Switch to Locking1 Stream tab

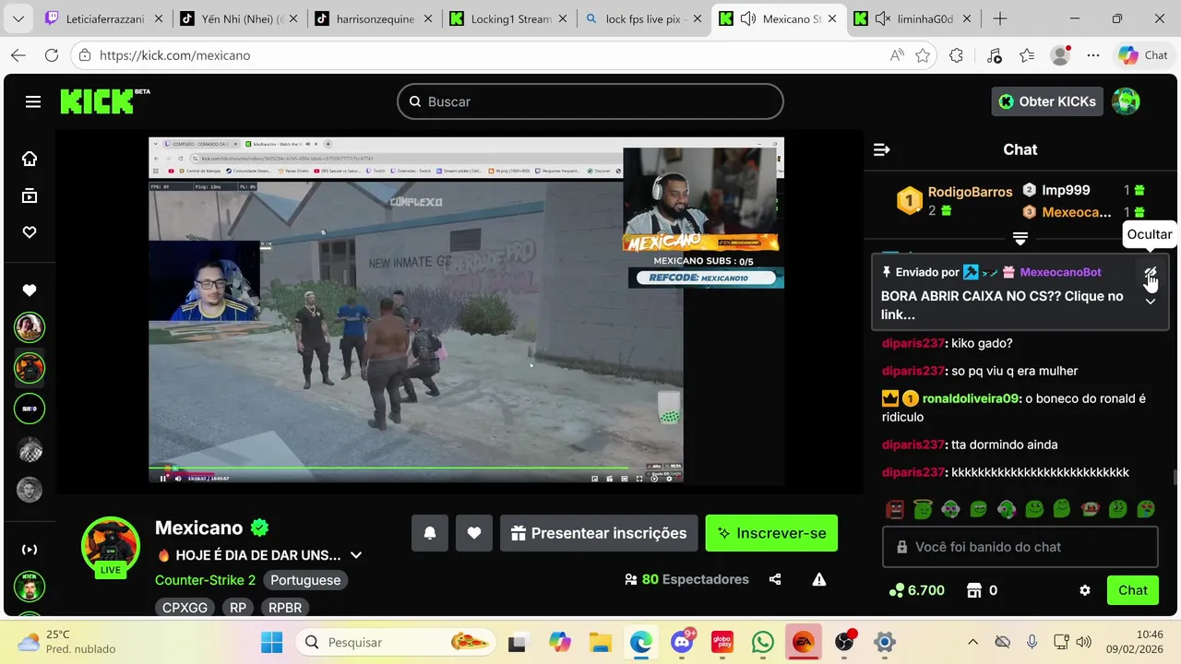click(x=507, y=18)
